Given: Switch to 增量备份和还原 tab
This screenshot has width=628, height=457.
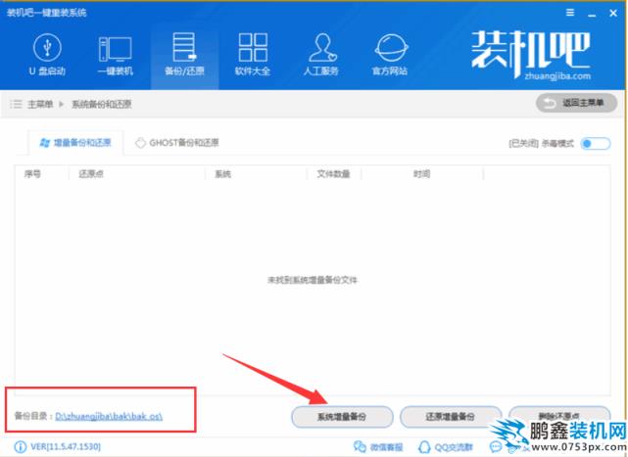Looking at the screenshot, I should point(75,143).
